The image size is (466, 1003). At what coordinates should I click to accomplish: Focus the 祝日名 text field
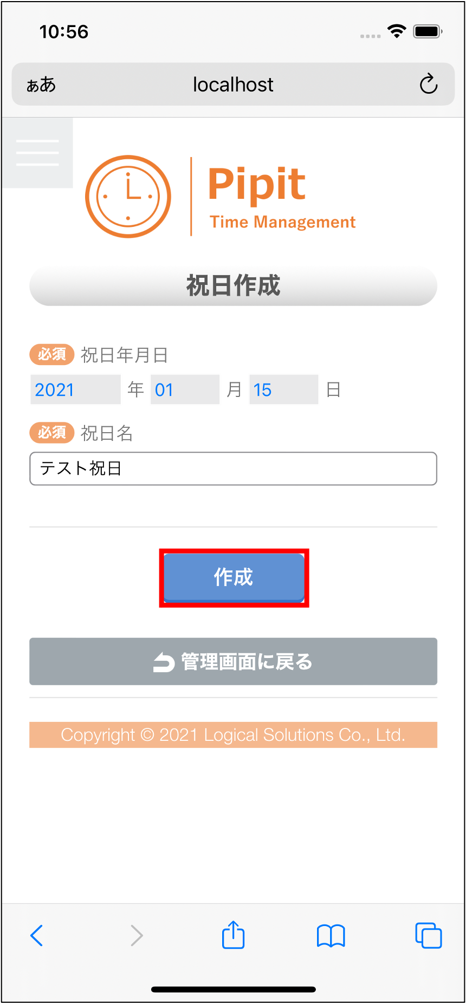pyautogui.click(x=233, y=468)
